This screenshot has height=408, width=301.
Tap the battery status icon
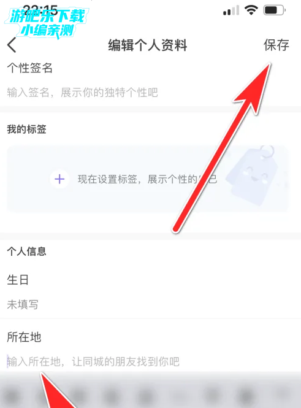(275, 10)
